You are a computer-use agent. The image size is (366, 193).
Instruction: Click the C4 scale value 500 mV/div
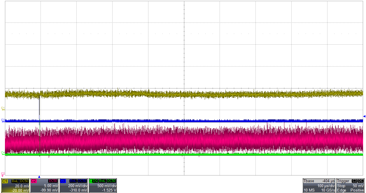107,186
